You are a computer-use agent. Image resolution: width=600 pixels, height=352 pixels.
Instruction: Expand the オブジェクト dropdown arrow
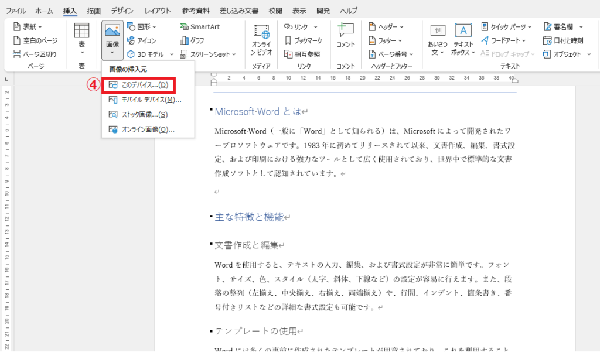(x=589, y=54)
